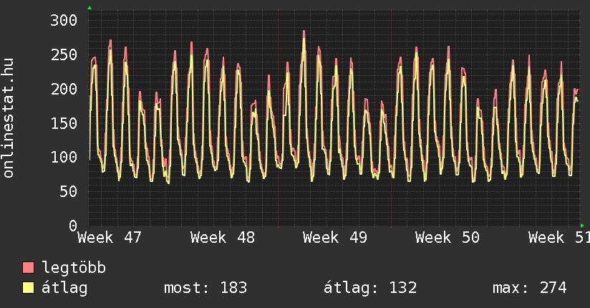Click the Week 51 axis label

[558, 238]
